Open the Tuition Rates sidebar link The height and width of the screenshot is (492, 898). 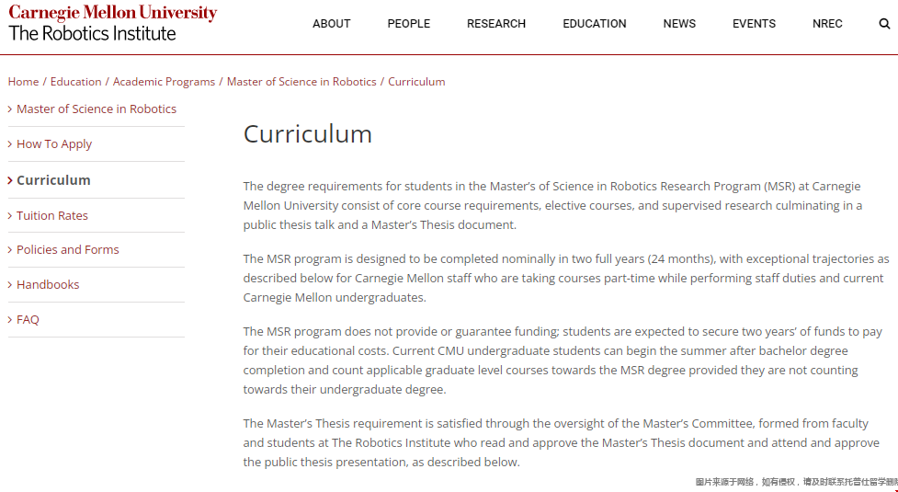tap(52, 215)
